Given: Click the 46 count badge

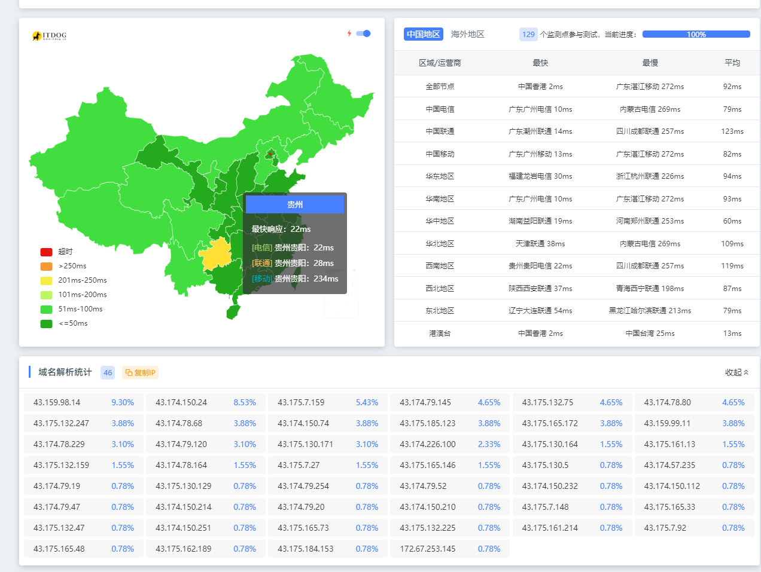Looking at the screenshot, I should (108, 372).
